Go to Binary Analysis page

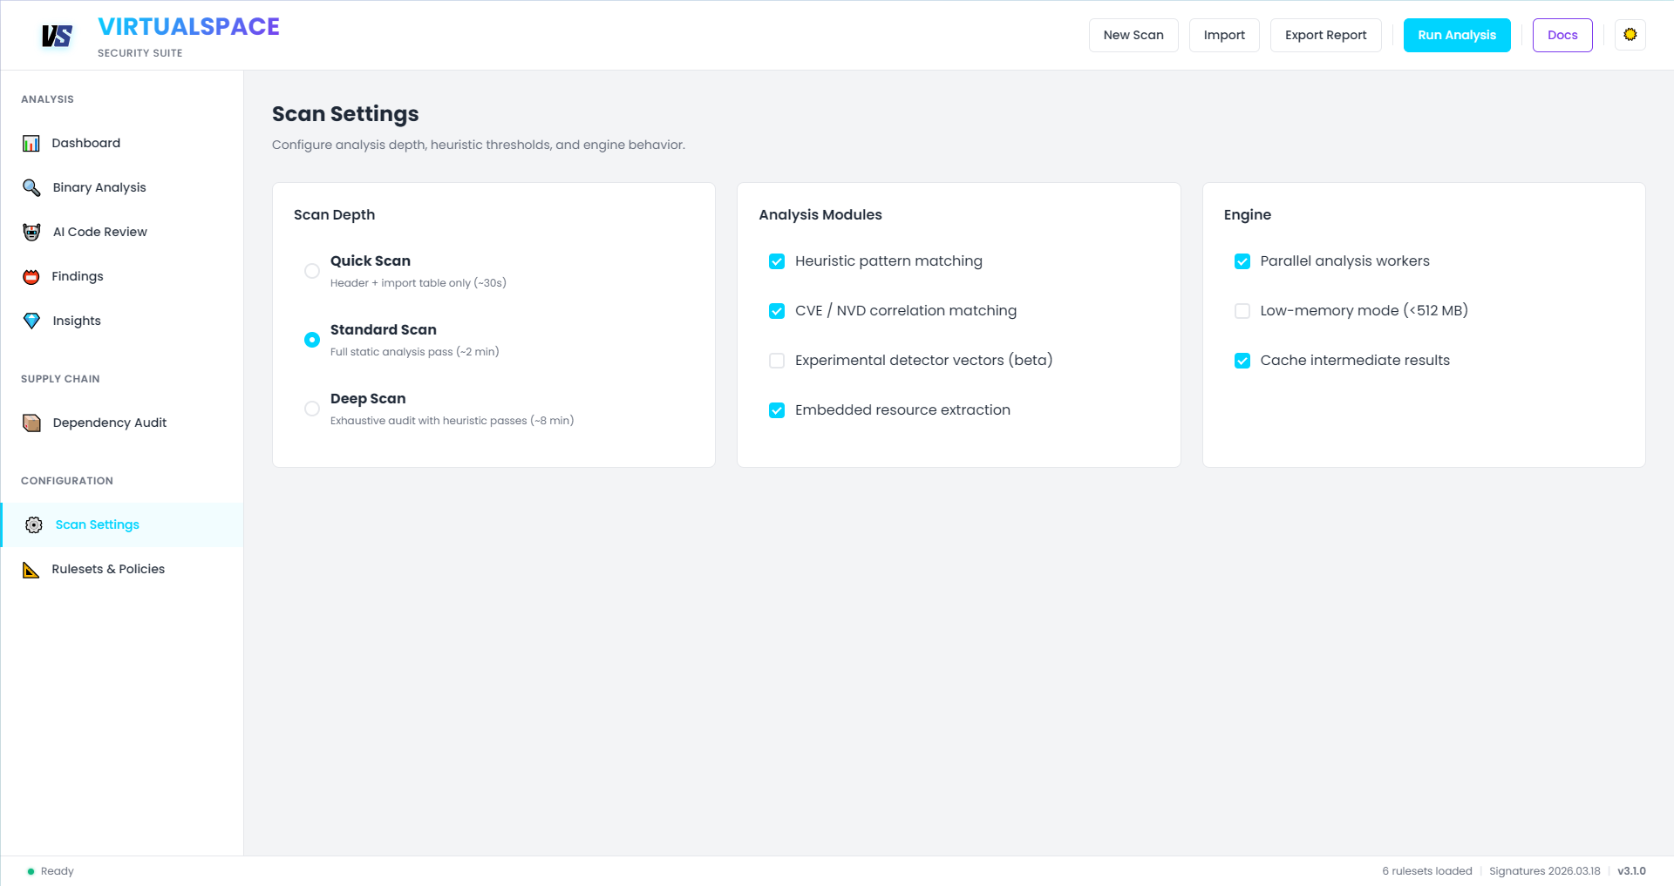(x=122, y=187)
